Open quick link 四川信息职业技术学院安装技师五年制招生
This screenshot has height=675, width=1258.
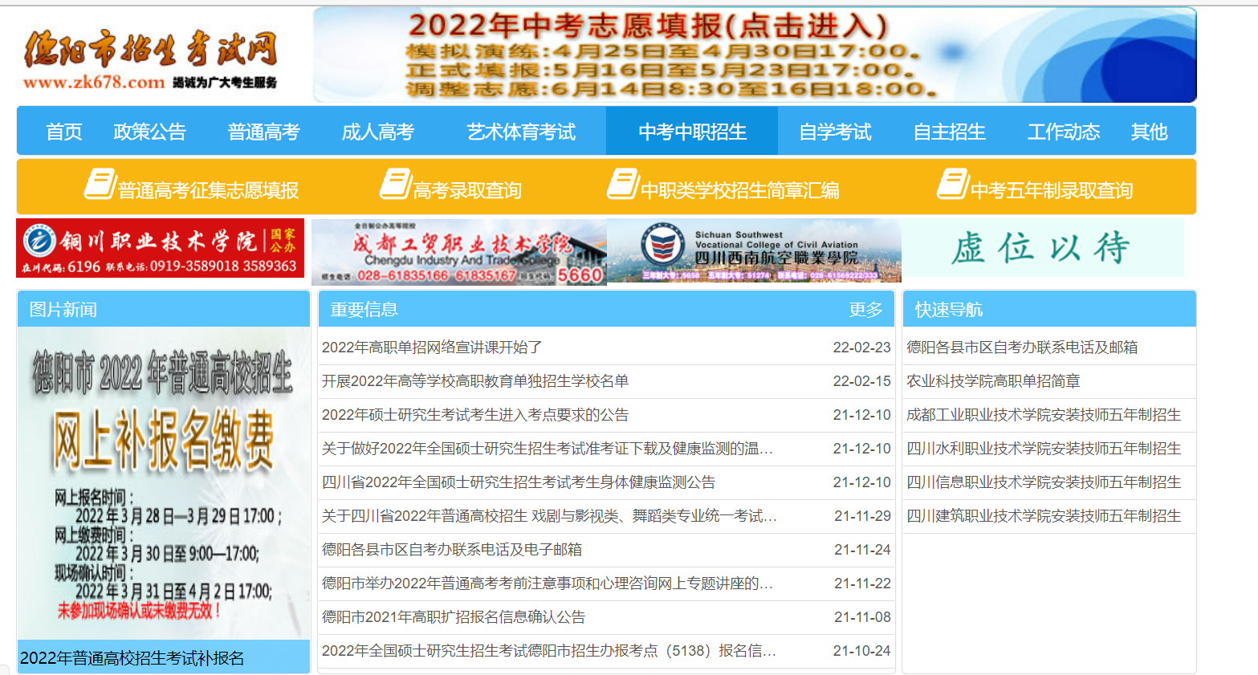pos(1044,482)
